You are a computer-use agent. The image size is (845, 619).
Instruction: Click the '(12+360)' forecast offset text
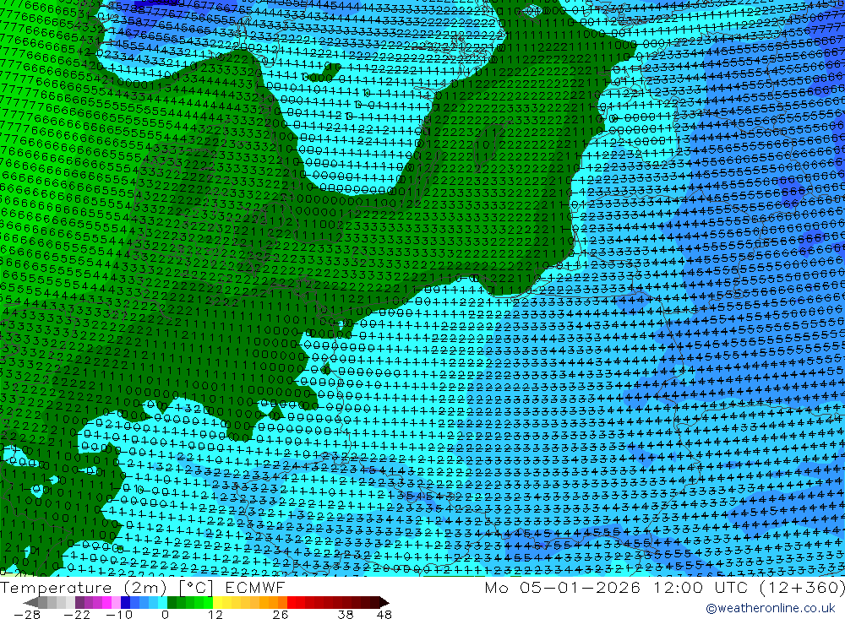[x=801, y=588]
